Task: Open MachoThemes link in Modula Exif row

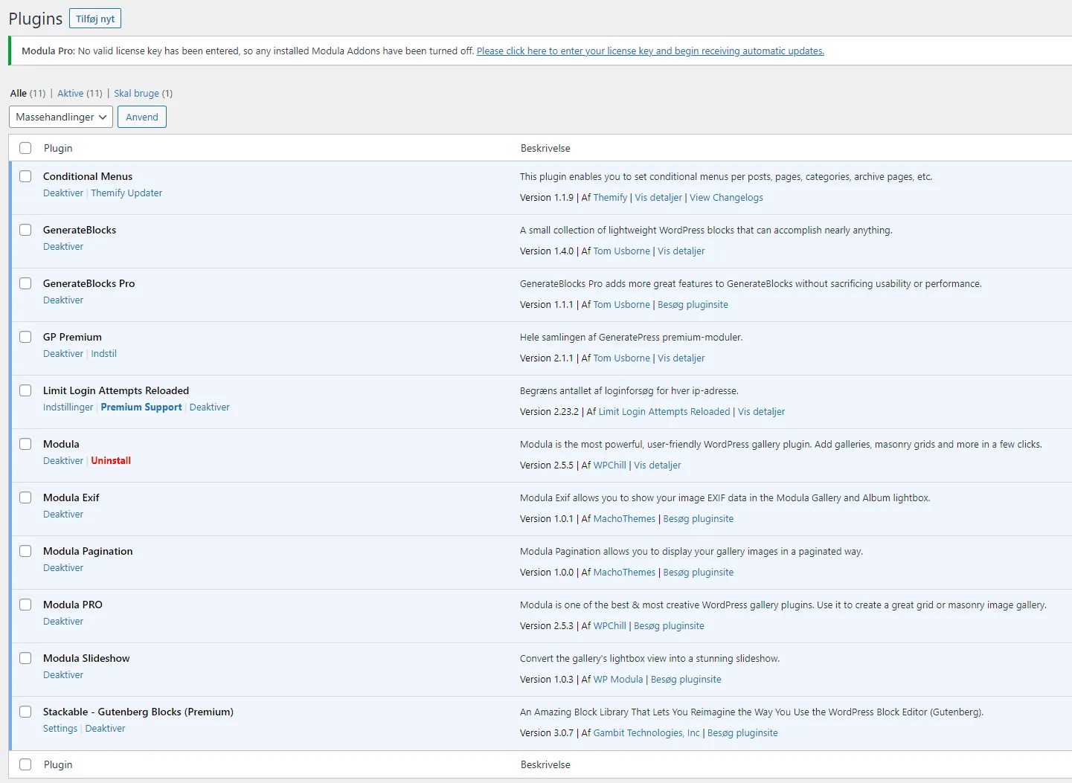Action: [x=624, y=518]
